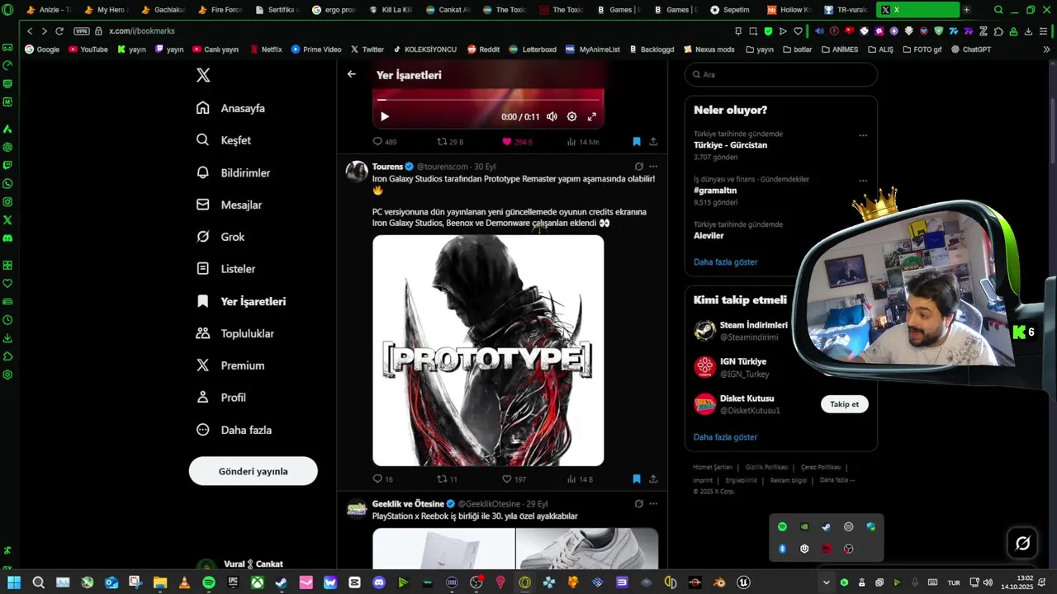1057x594 pixels.
Task: Click Daha fazla göster under trends
Action: [725, 262]
